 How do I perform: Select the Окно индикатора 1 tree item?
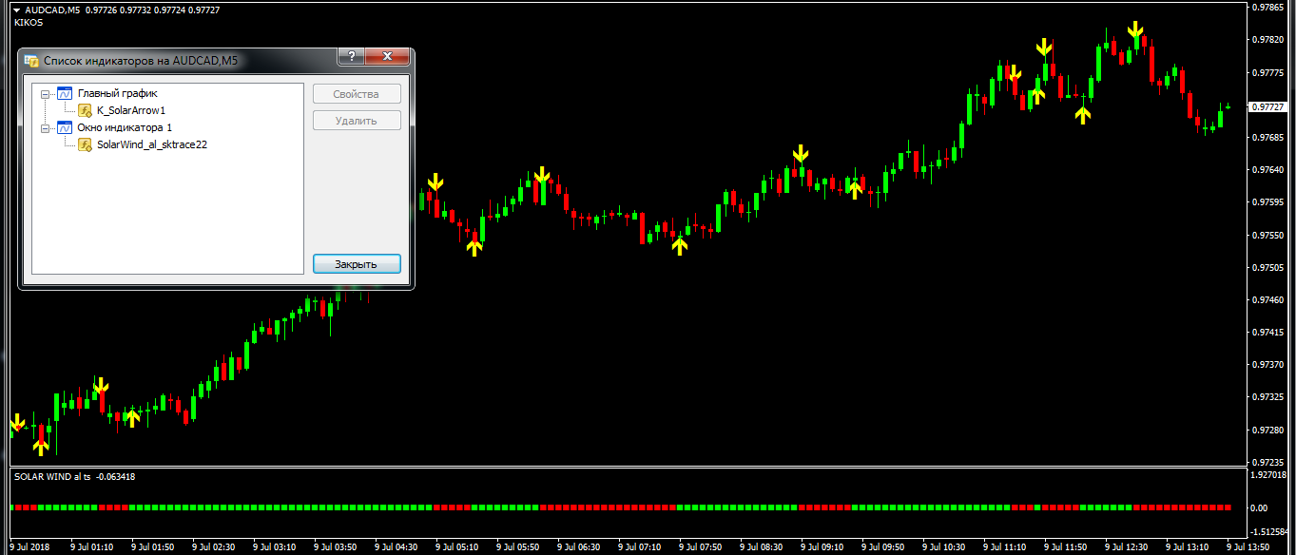(125, 127)
